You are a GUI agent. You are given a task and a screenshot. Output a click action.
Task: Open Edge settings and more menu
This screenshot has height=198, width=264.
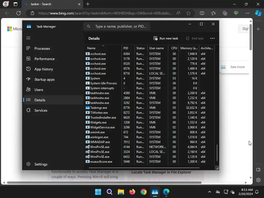[x=247, y=13]
